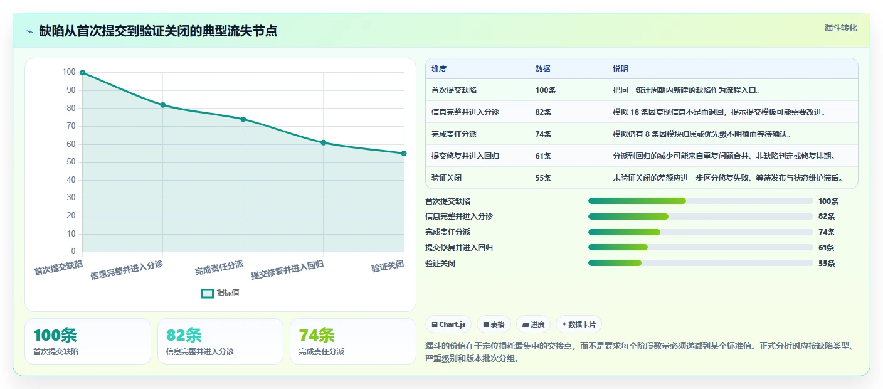Click the 55条 value beside progress bar
Image resolution: width=883 pixels, height=389 pixels.
(827, 264)
